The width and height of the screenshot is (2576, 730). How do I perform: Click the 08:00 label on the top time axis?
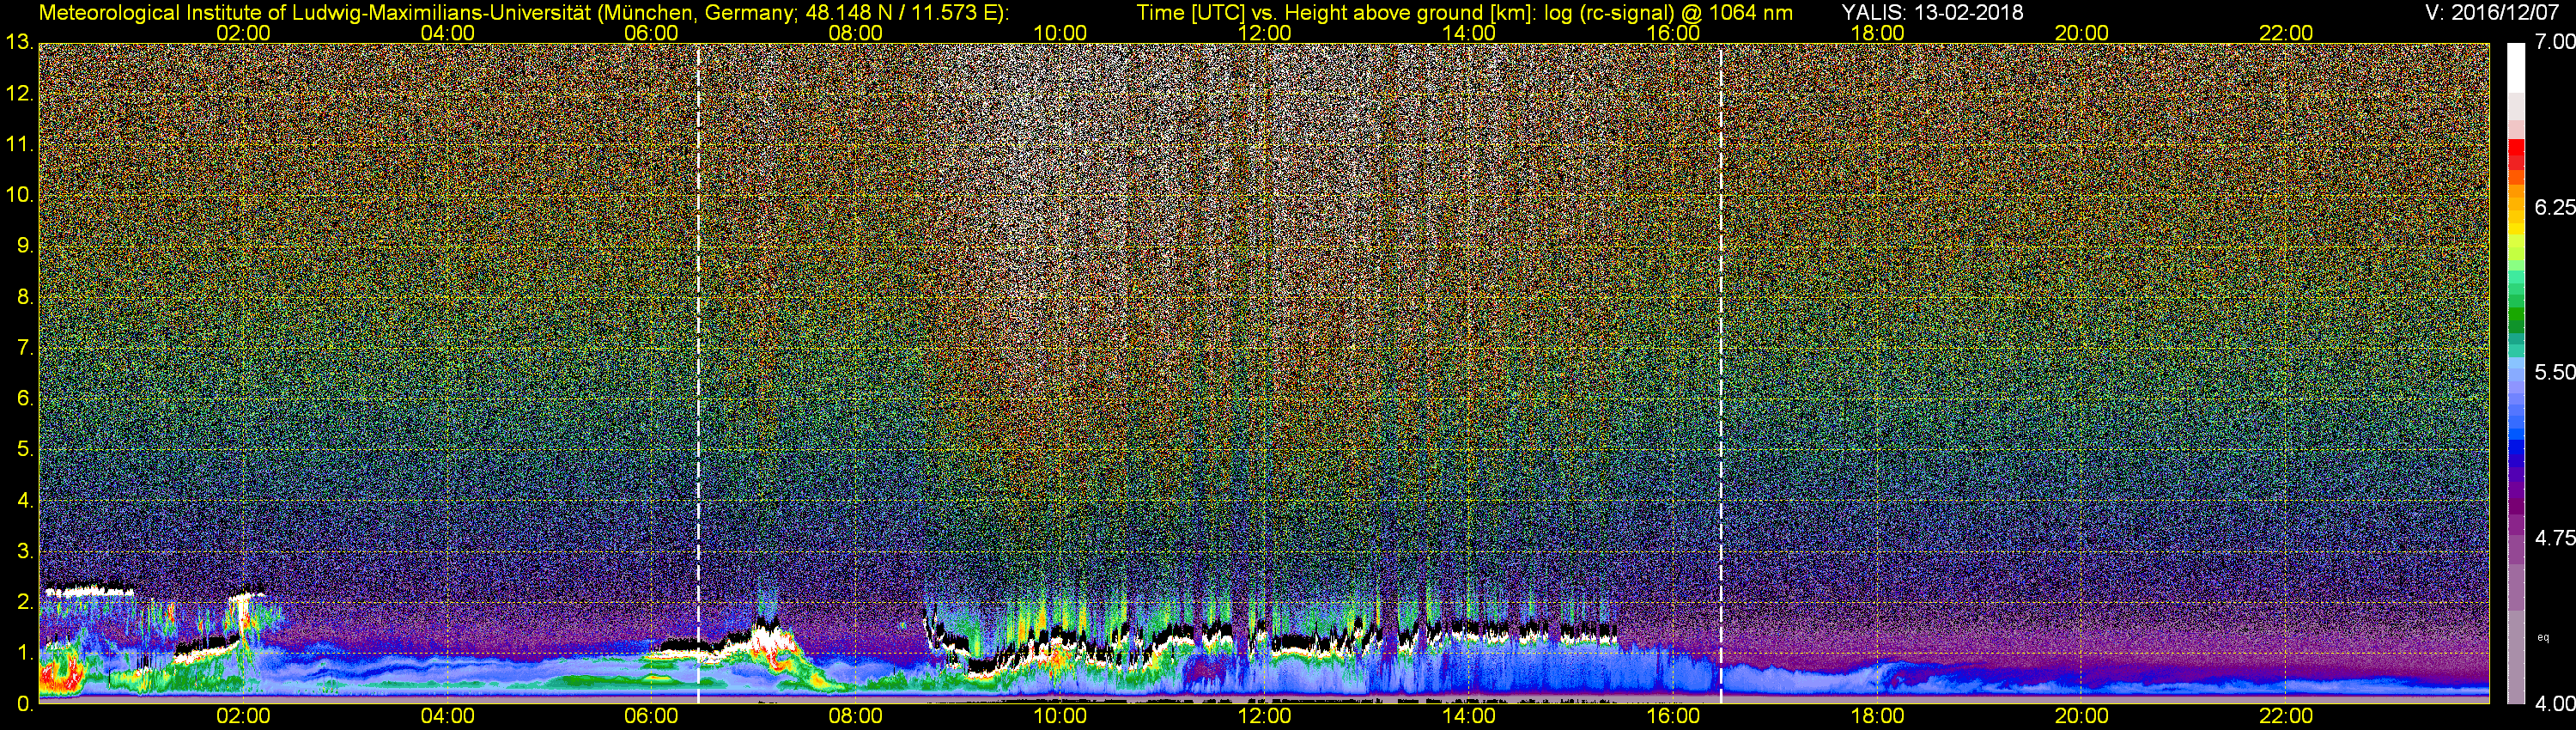coord(856,33)
